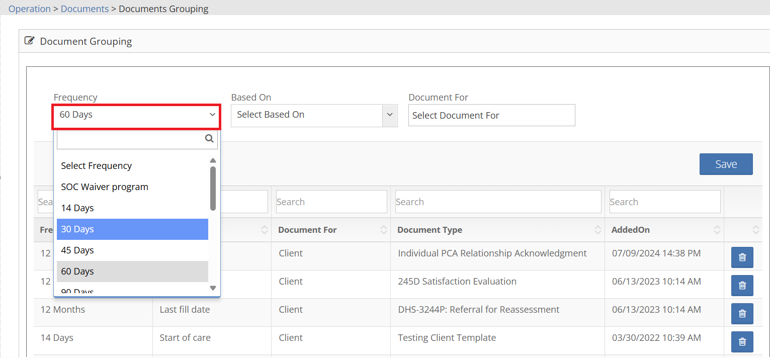
Task: Click the search magnifier in frequency dropdown
Action: tap(209, 139)
